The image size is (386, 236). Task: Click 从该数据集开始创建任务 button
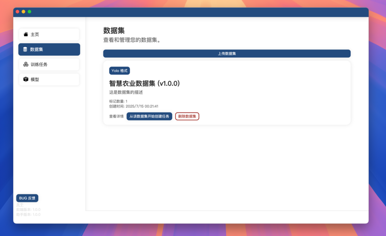click(149, 116)
